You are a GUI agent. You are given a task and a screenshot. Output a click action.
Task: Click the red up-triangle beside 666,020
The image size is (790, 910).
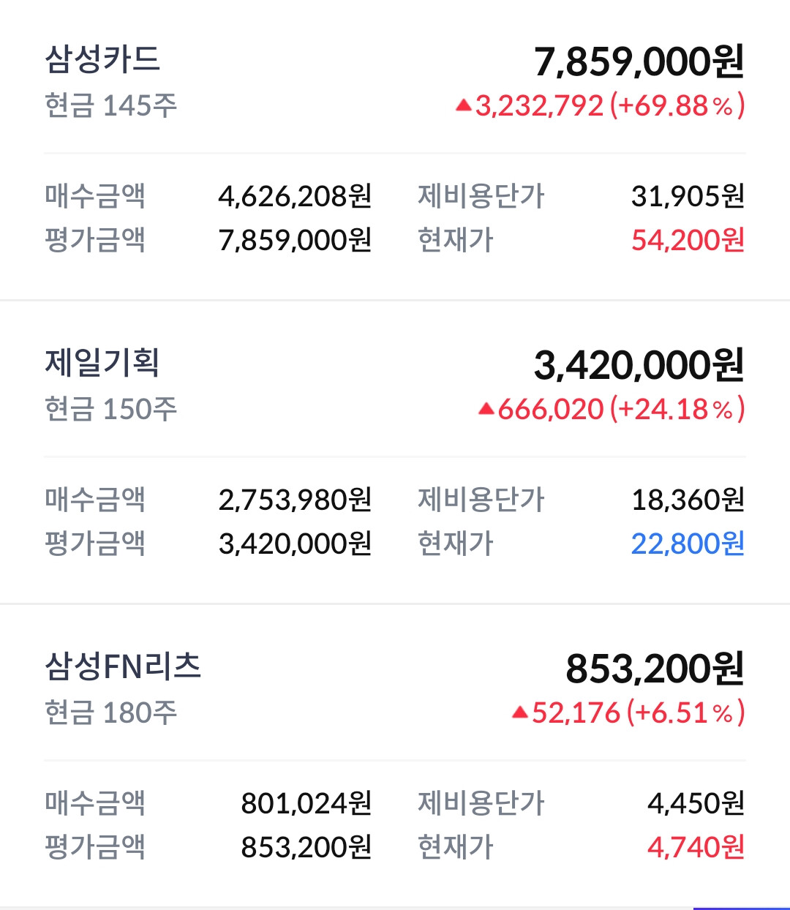pos(486,410)
